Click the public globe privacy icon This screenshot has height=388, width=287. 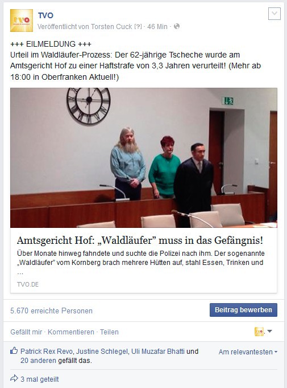(176, 26)
